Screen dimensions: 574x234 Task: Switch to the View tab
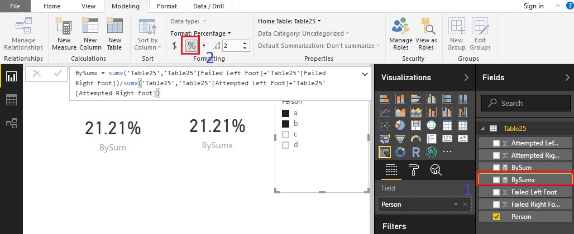[x=88, y=6]
